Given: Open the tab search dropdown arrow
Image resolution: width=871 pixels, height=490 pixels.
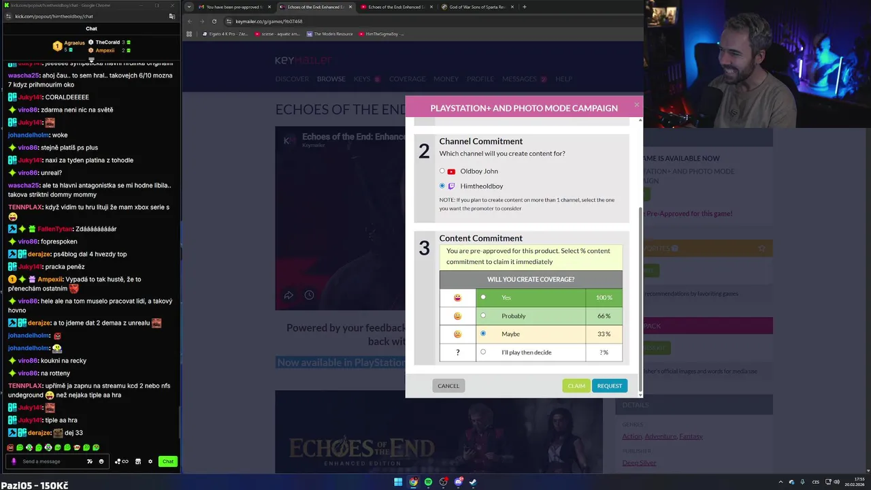Looking at the screenshot, I should (x=188, y=7).
